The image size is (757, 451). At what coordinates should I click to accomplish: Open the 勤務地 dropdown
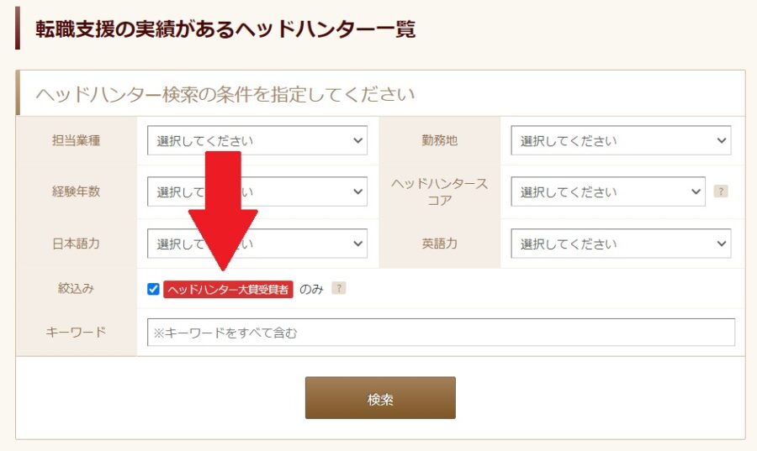621,141
